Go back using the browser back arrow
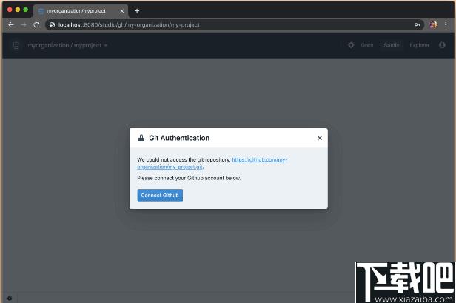This screenshot has height=303, width=456. (11, 25)
